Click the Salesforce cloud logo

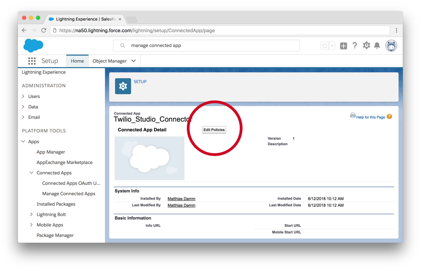tap(33, 46)
